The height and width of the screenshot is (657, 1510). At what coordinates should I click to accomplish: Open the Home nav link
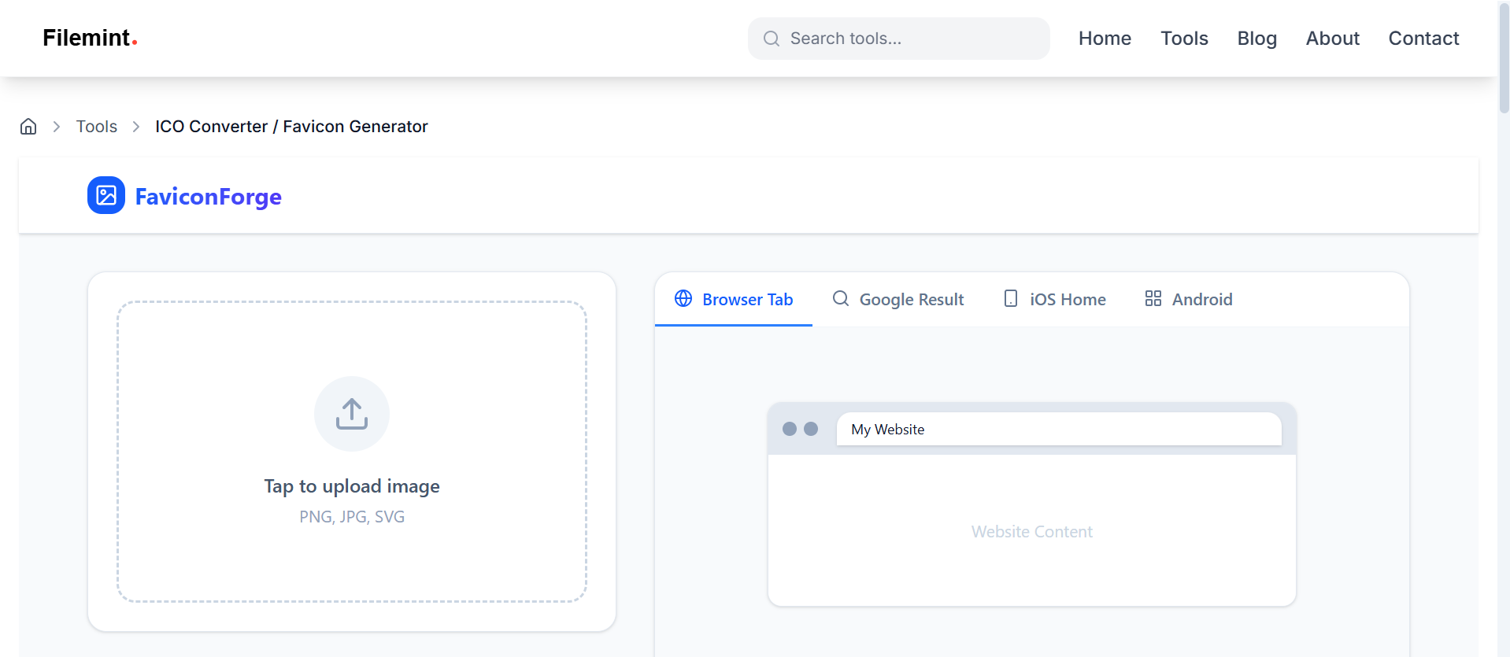click(1105, 39)
